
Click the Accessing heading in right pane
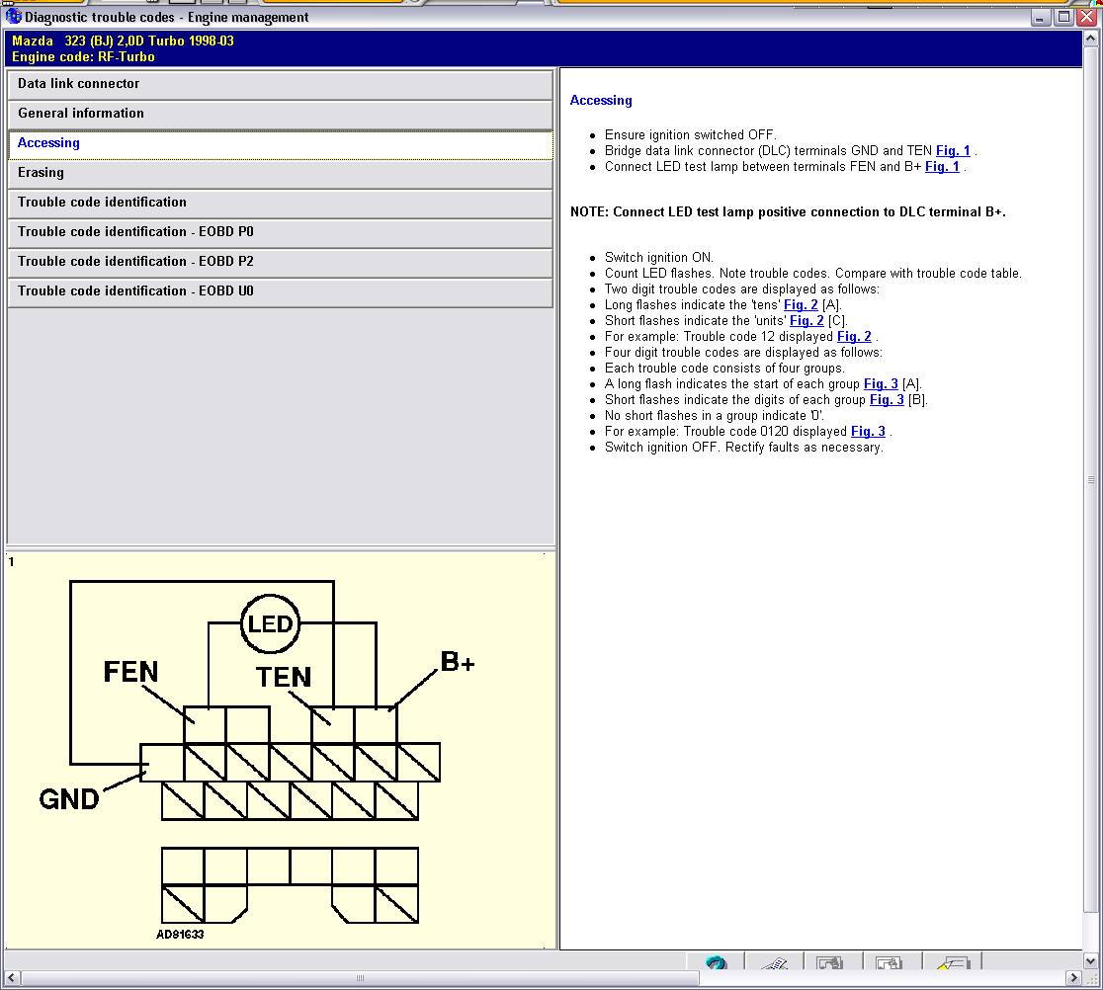[x=601, y=101]
